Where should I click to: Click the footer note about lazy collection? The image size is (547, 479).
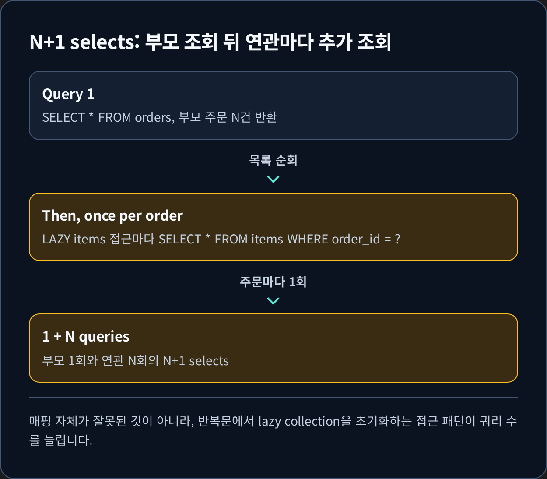pos(273,430)
